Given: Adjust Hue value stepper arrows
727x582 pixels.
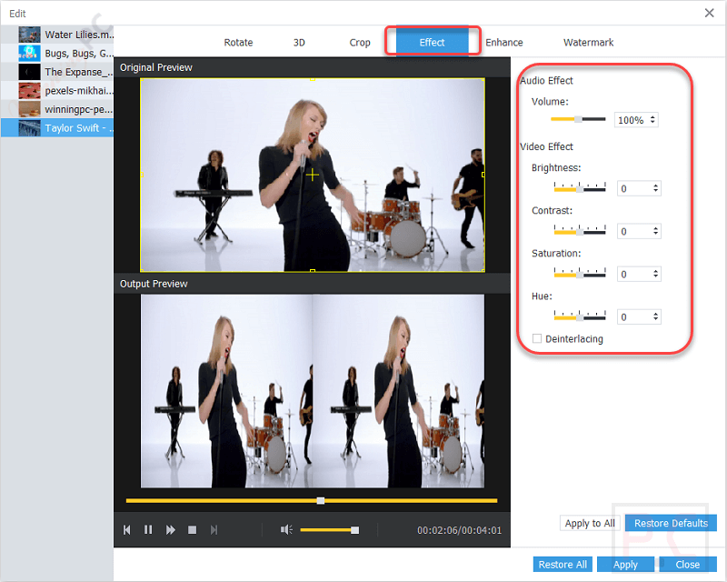Looking at the screenshot, I should (655, 316).
